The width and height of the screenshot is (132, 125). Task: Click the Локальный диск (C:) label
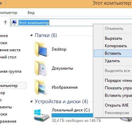tap(71, 110)
